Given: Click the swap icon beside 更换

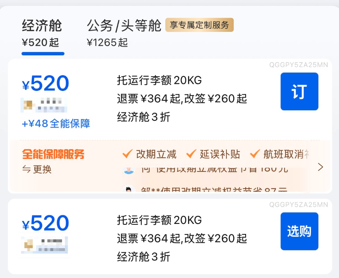Looking at the screenshot, I should 26,170.
